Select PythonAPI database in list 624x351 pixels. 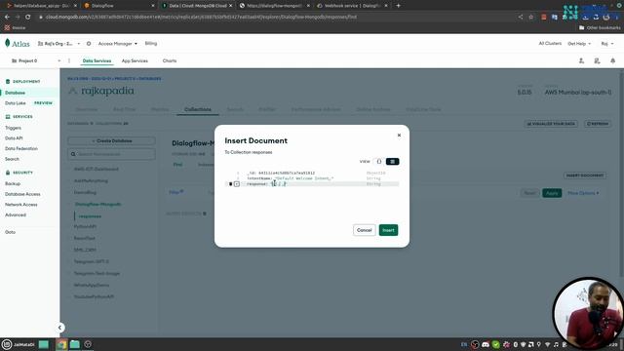85,226
